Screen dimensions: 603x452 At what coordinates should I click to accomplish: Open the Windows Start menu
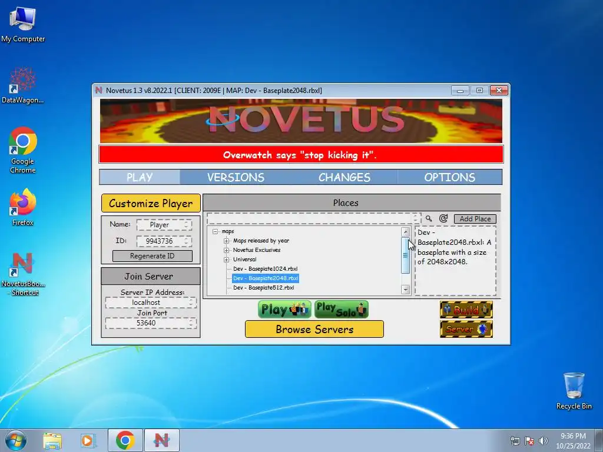16,440
